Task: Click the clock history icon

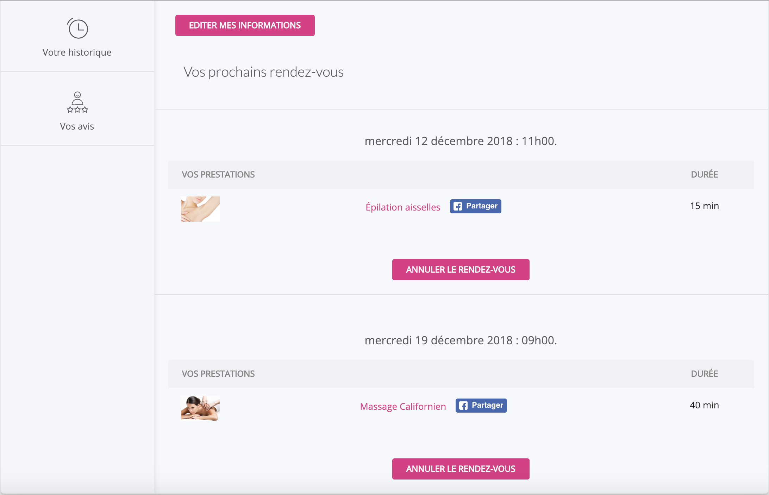Action: [77, 28]
